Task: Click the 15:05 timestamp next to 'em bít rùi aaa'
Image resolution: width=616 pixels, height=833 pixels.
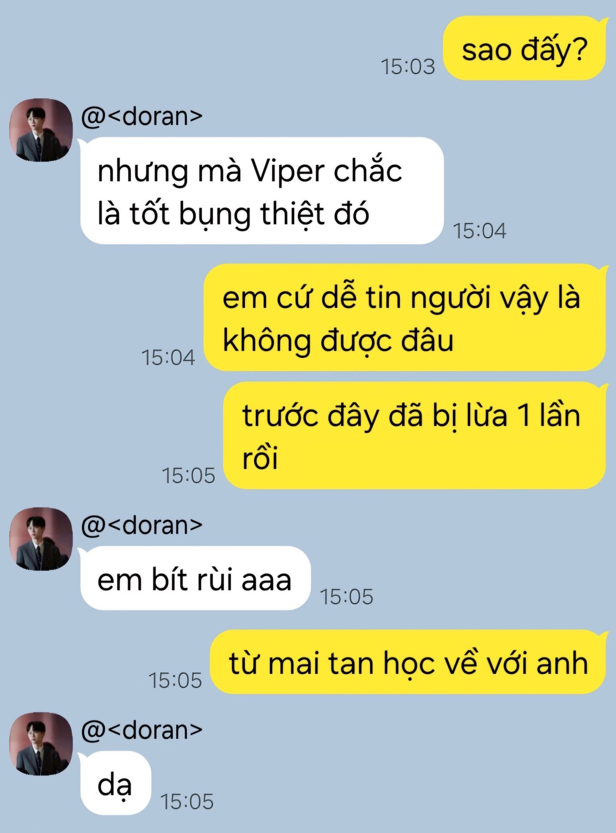Action: 346,597
